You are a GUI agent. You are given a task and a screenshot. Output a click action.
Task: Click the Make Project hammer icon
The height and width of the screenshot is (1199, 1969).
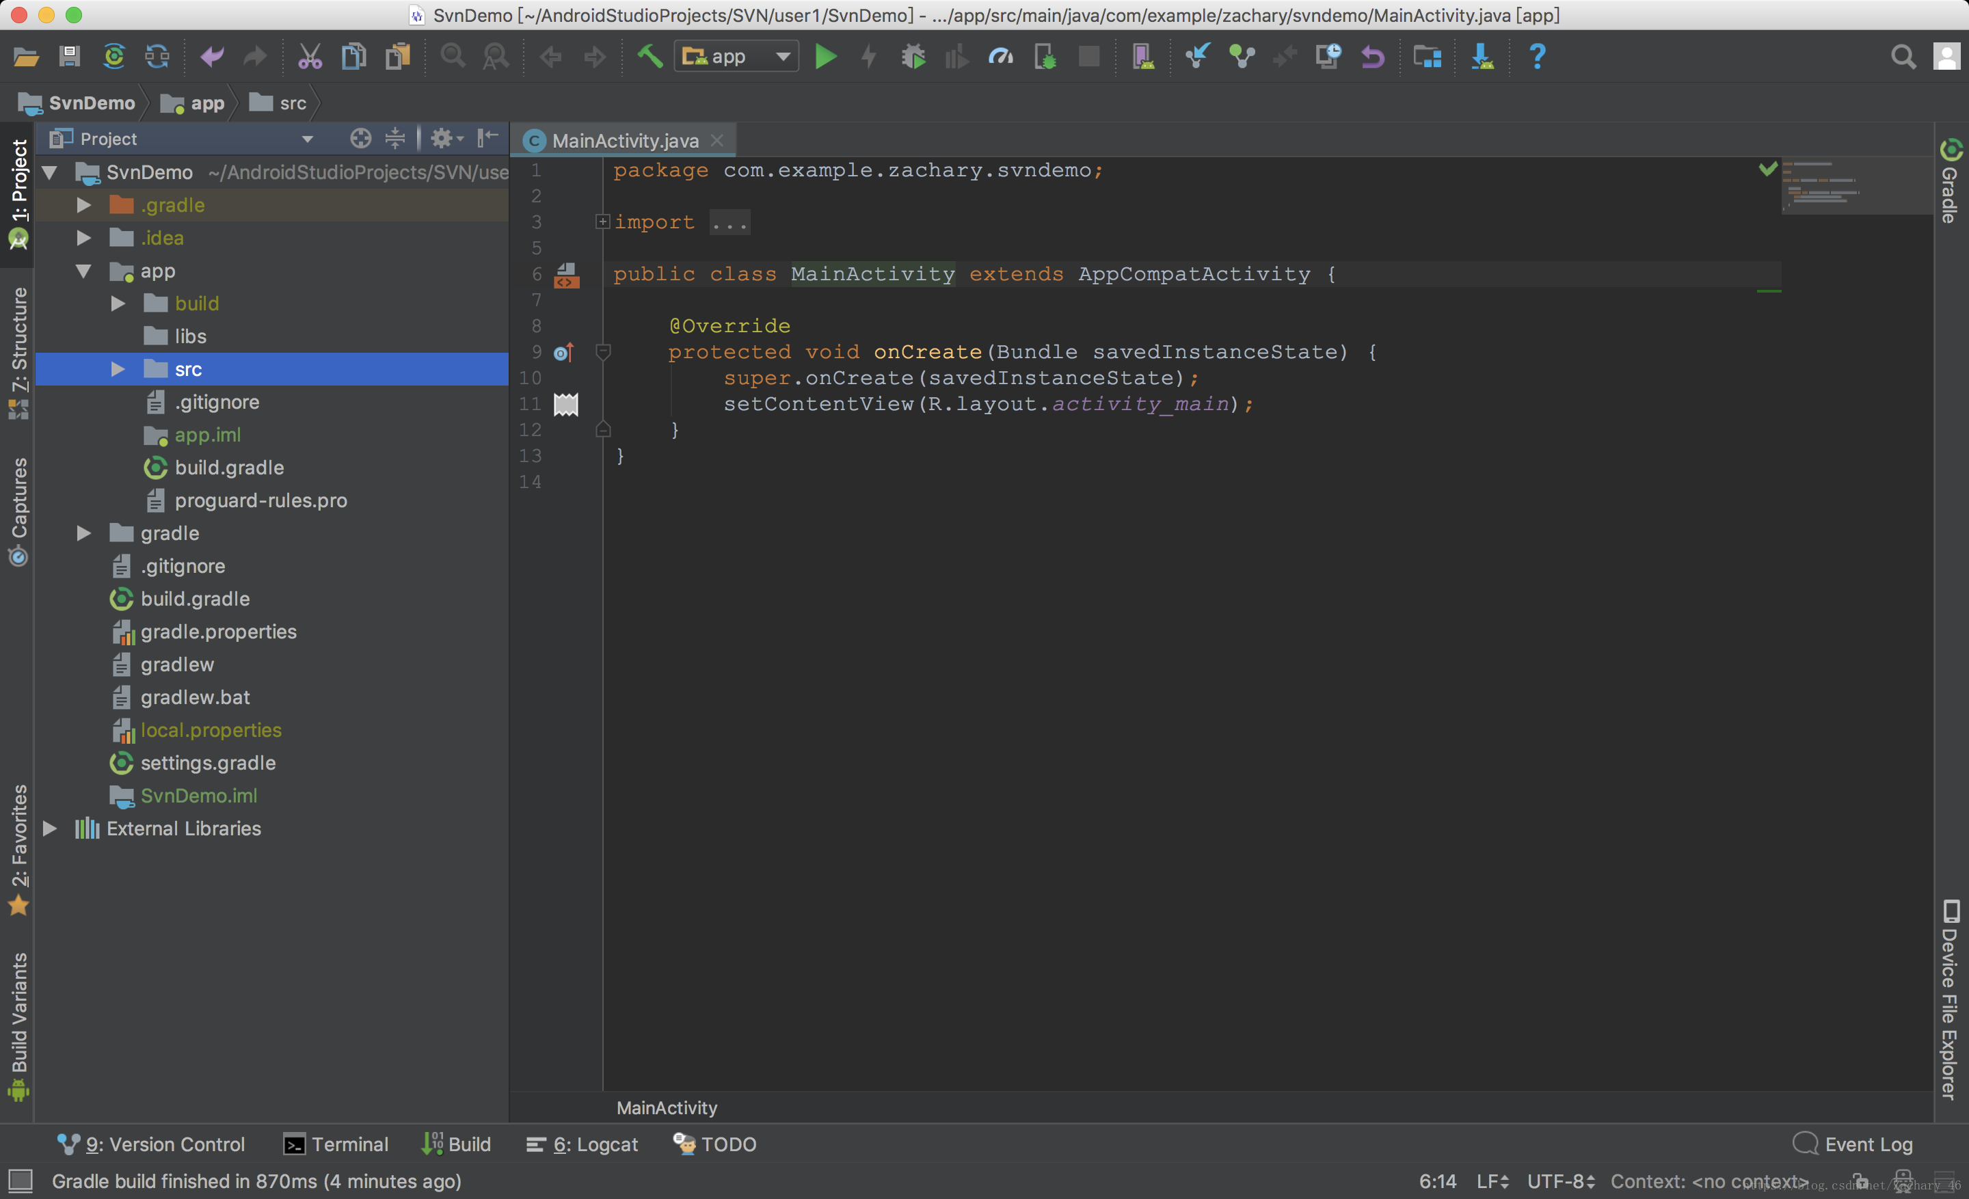tap(649, 57)
